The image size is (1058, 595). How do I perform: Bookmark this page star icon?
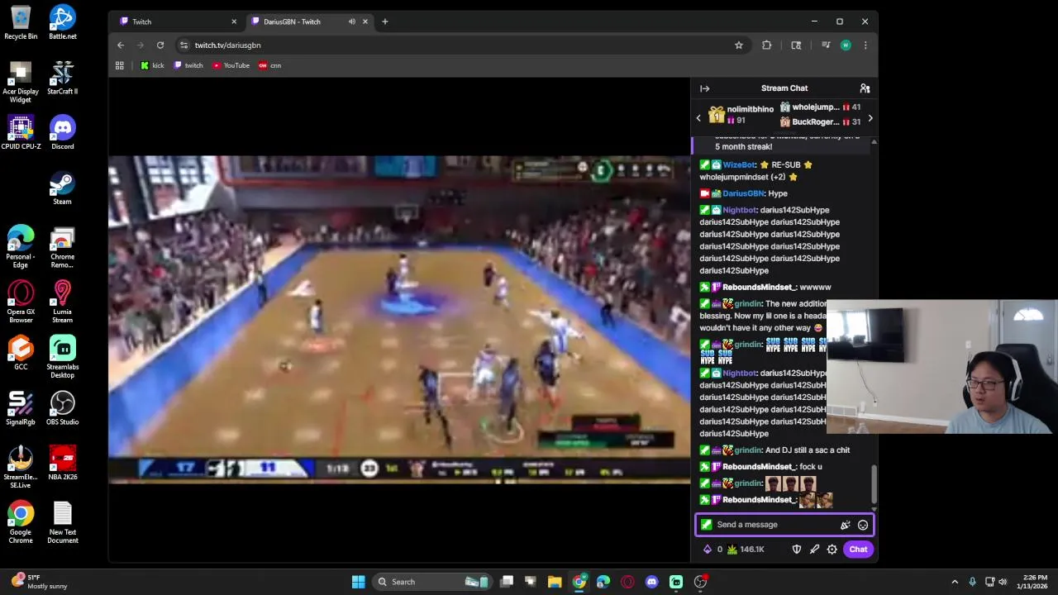point(739,45)
